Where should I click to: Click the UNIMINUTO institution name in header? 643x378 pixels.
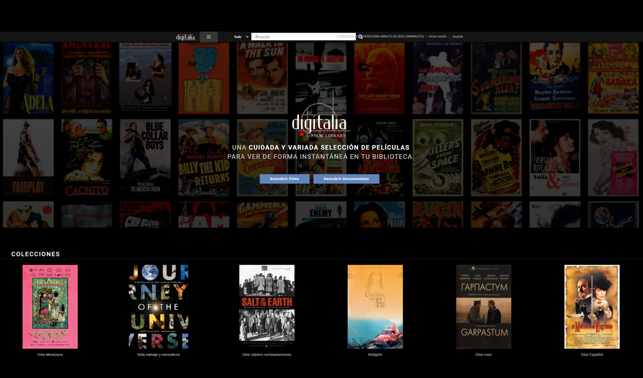tap(380, 37)
